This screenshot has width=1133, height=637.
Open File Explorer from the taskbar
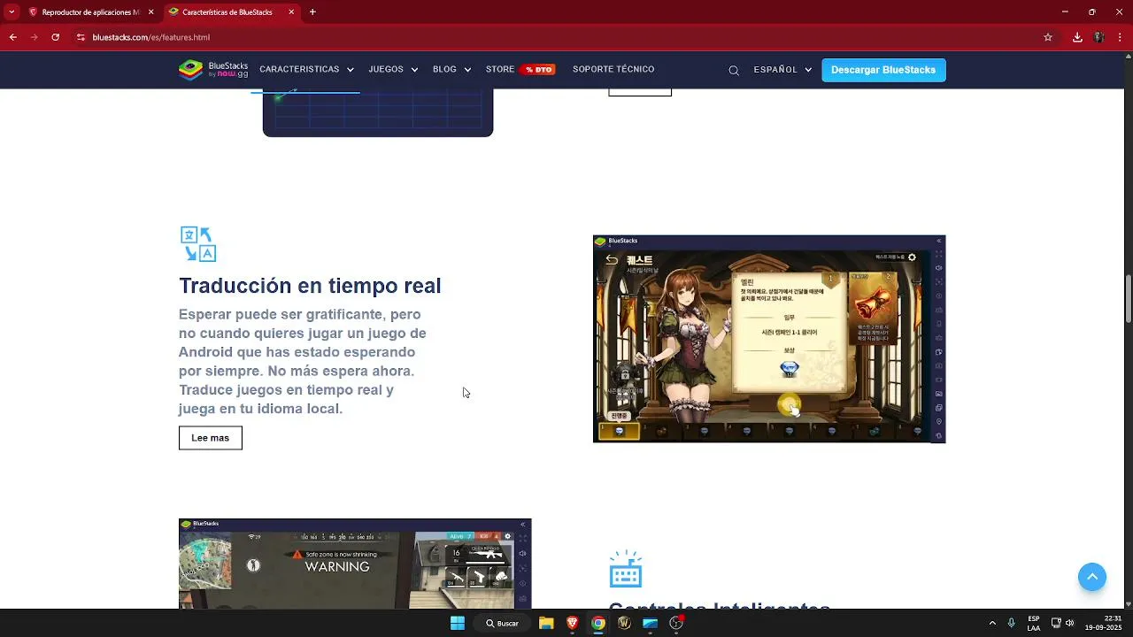coord(546,623)
